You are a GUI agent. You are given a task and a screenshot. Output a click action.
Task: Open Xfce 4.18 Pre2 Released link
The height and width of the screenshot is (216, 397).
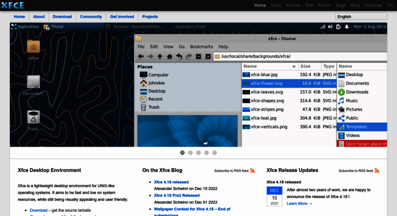pos(177,195)
